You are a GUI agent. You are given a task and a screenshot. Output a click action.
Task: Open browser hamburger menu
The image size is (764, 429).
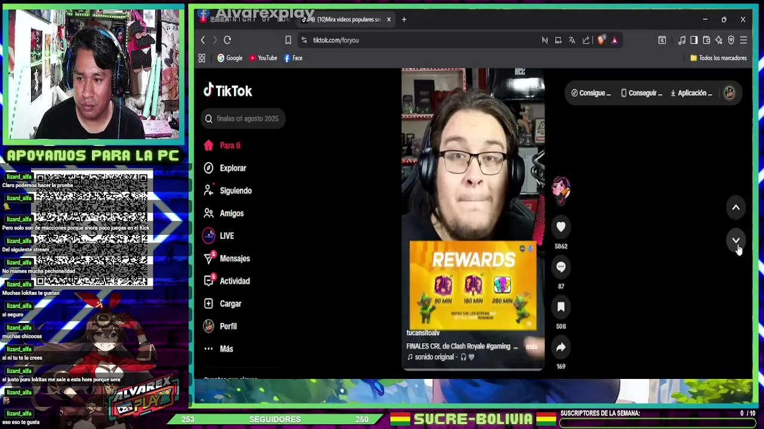pos(744,40)
